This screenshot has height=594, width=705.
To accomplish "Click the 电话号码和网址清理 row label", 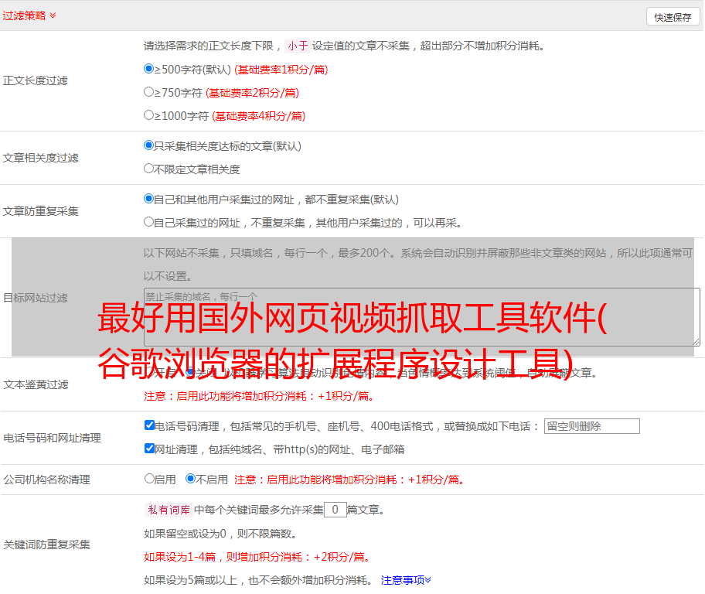I will tap(52, 438).
